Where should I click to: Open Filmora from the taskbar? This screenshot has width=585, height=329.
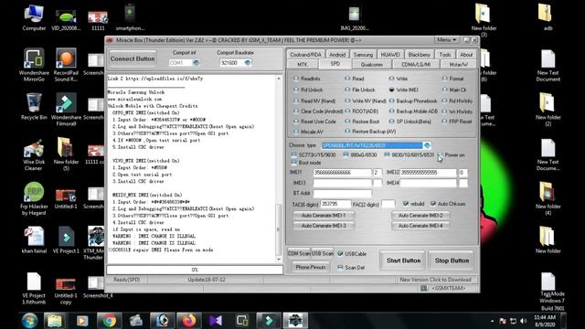[x=269, y=321]
